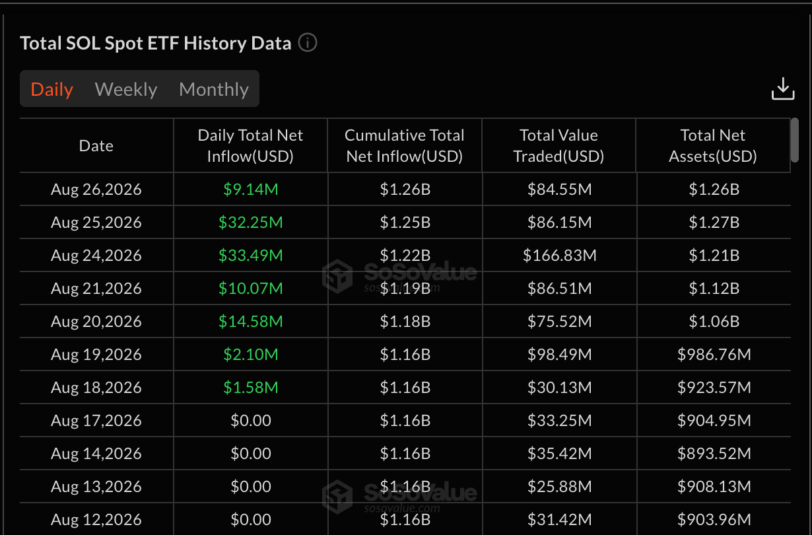This screenshot has height=535, width=812.
Task: Click the $923.57M net assets value
Action: [714, 388]
